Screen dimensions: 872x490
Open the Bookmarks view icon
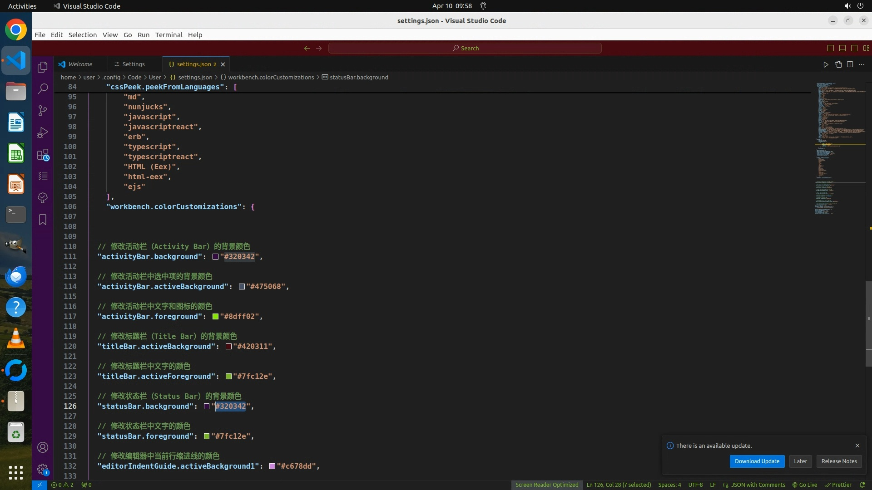pos(43,220)
